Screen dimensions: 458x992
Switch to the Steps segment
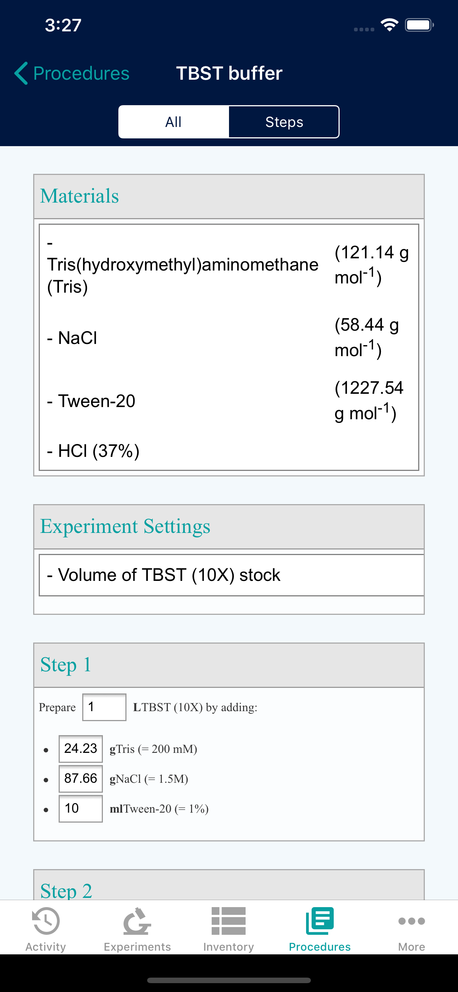click(x=284, y=122)
